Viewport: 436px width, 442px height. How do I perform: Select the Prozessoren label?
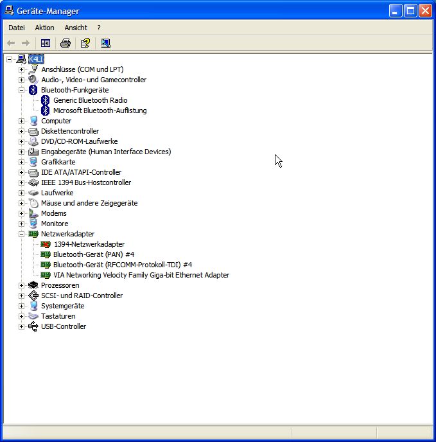point(60,285)
